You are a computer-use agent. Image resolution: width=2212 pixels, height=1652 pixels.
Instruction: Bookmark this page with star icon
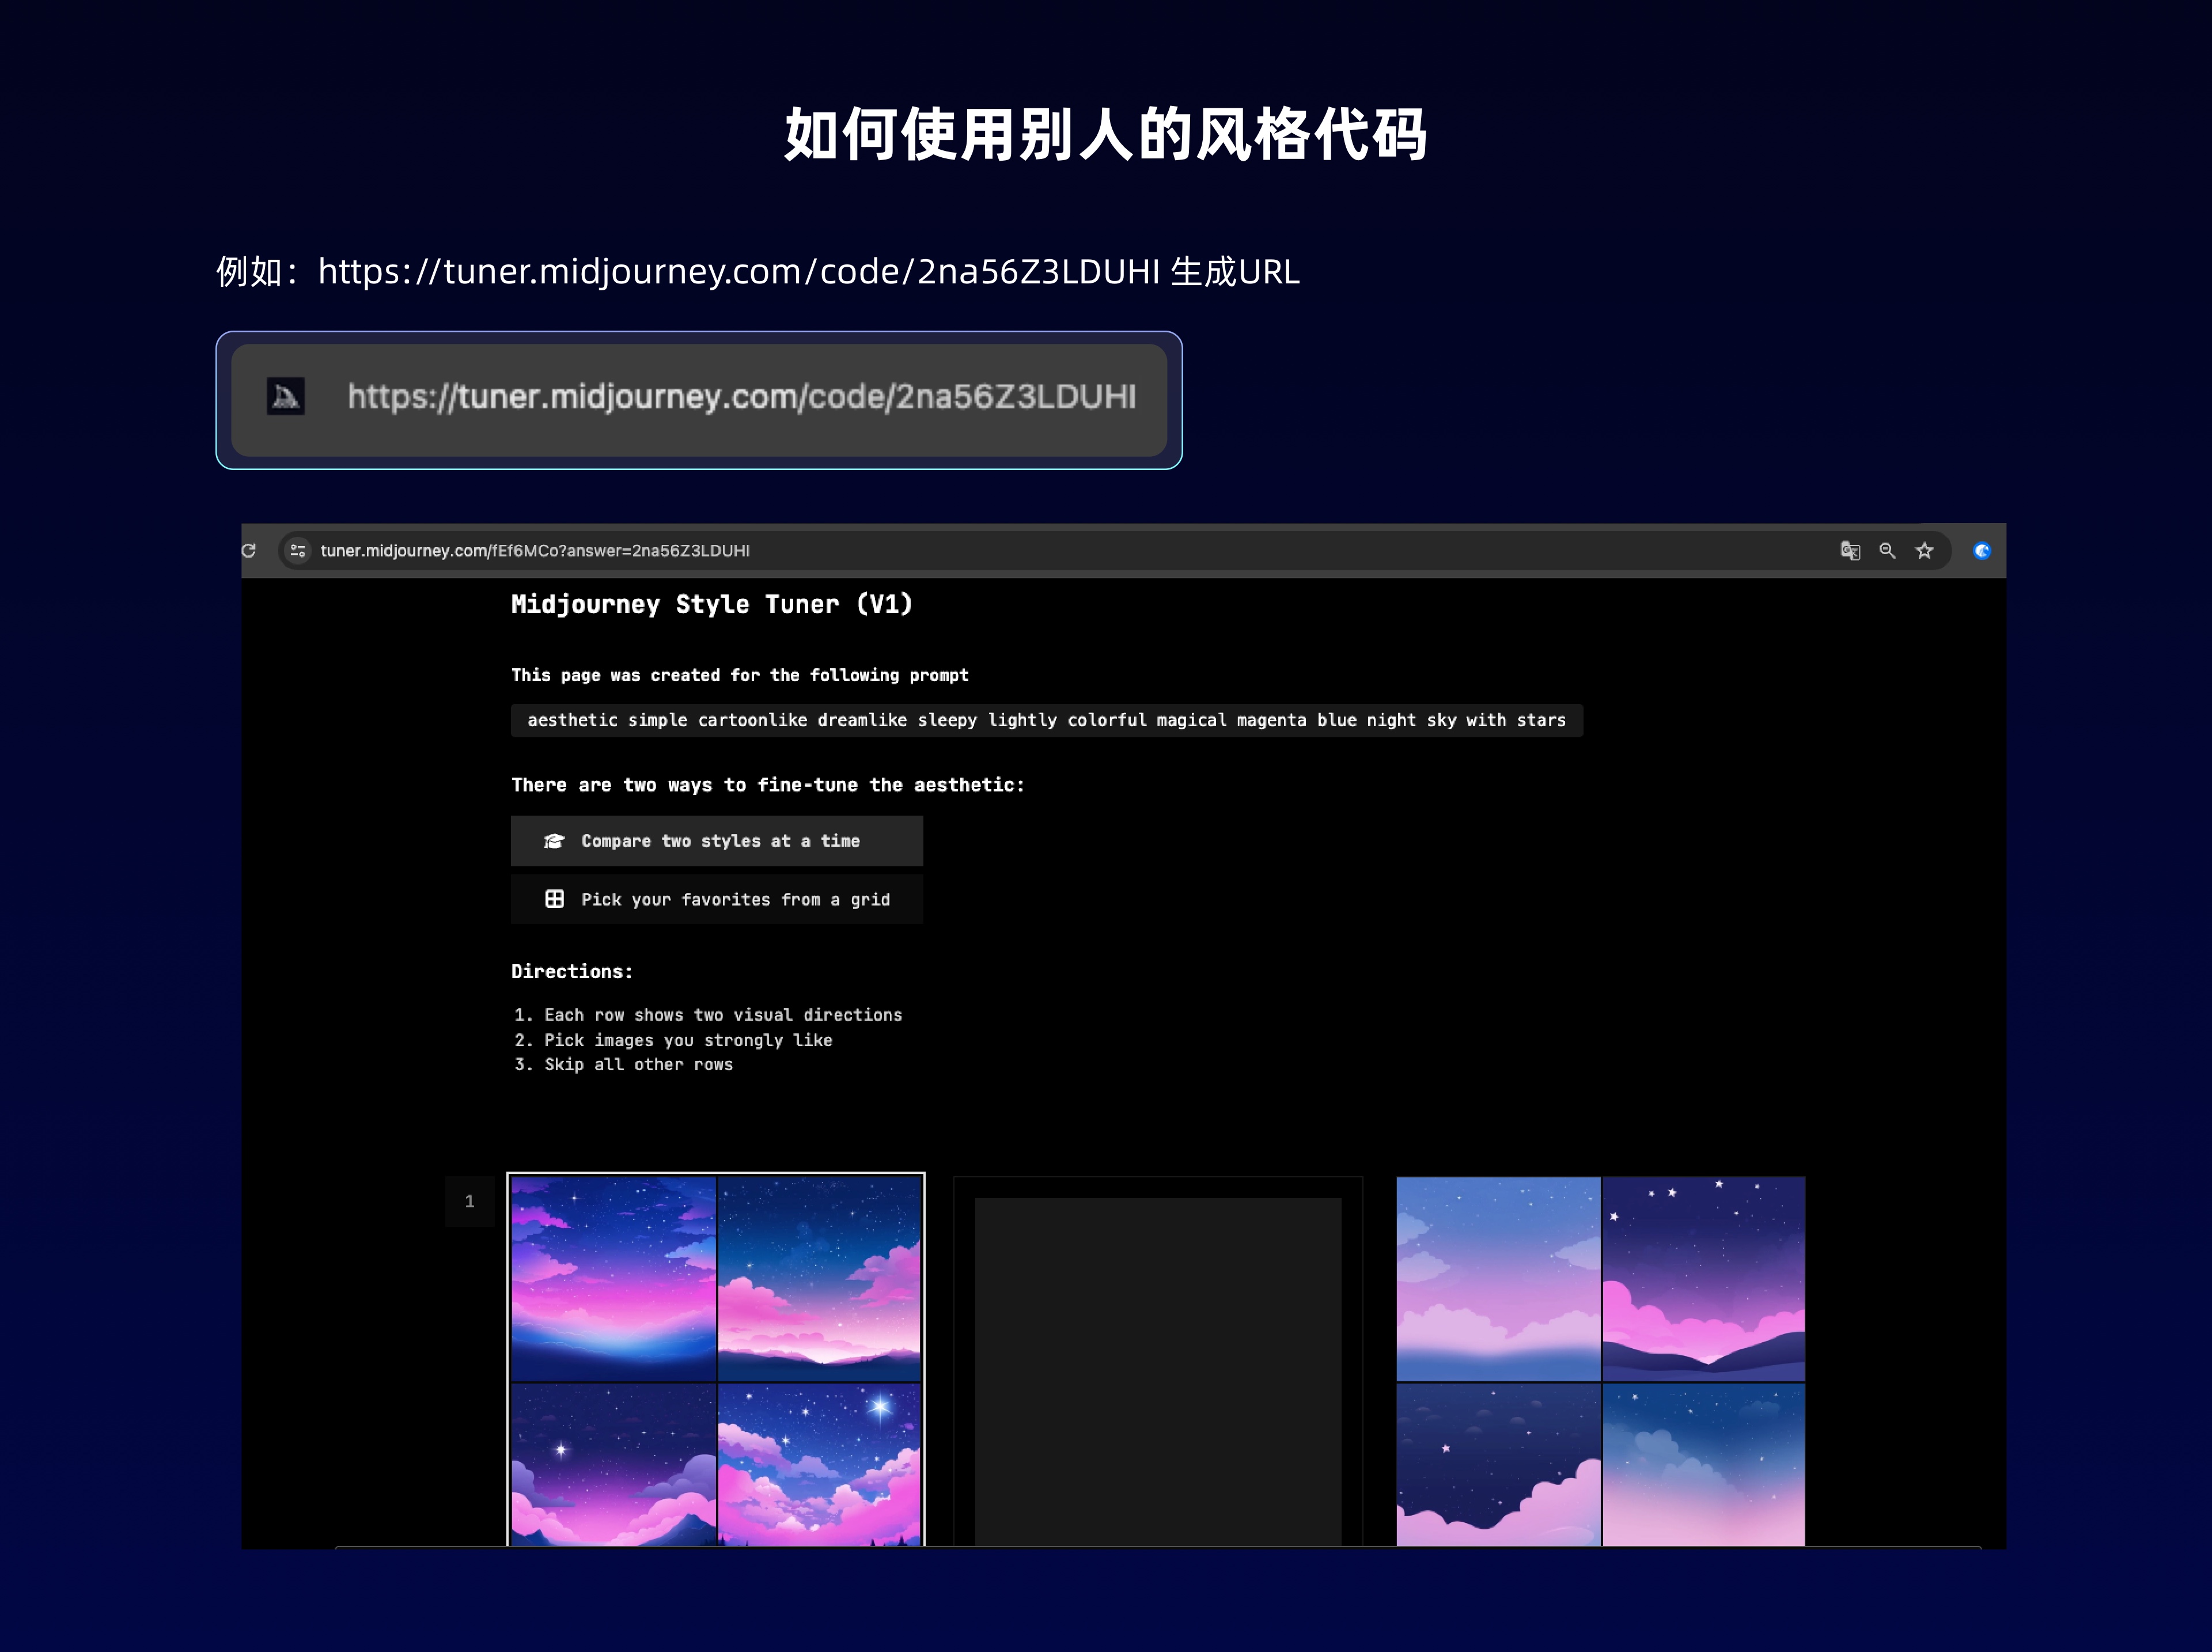pyautogui.click(x=1924, y=550)
